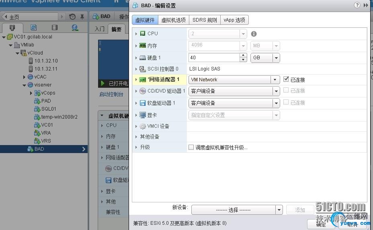Expand the 其他设备 row
373x230 pixels.
coord(136,137)
